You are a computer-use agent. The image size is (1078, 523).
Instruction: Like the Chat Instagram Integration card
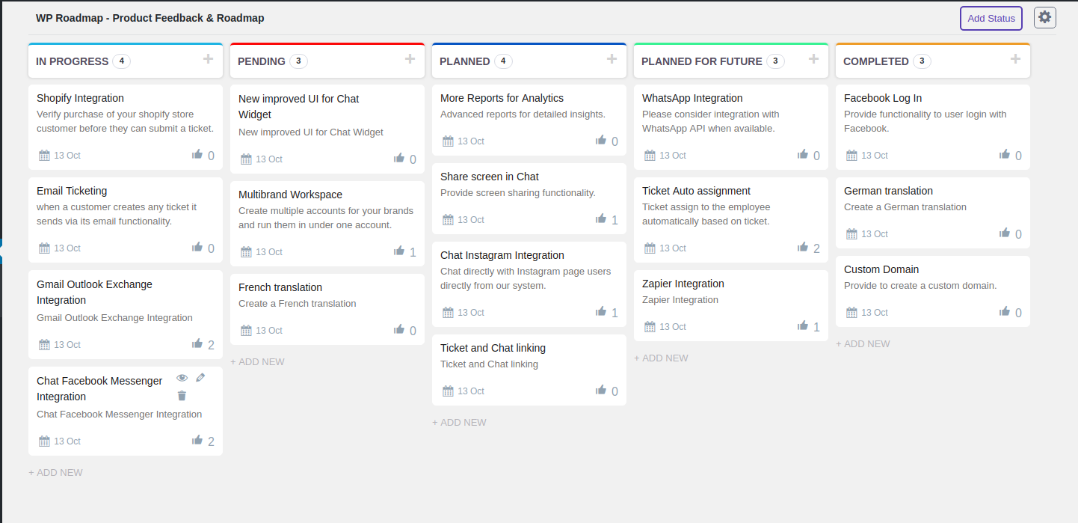tap(601, 312)
